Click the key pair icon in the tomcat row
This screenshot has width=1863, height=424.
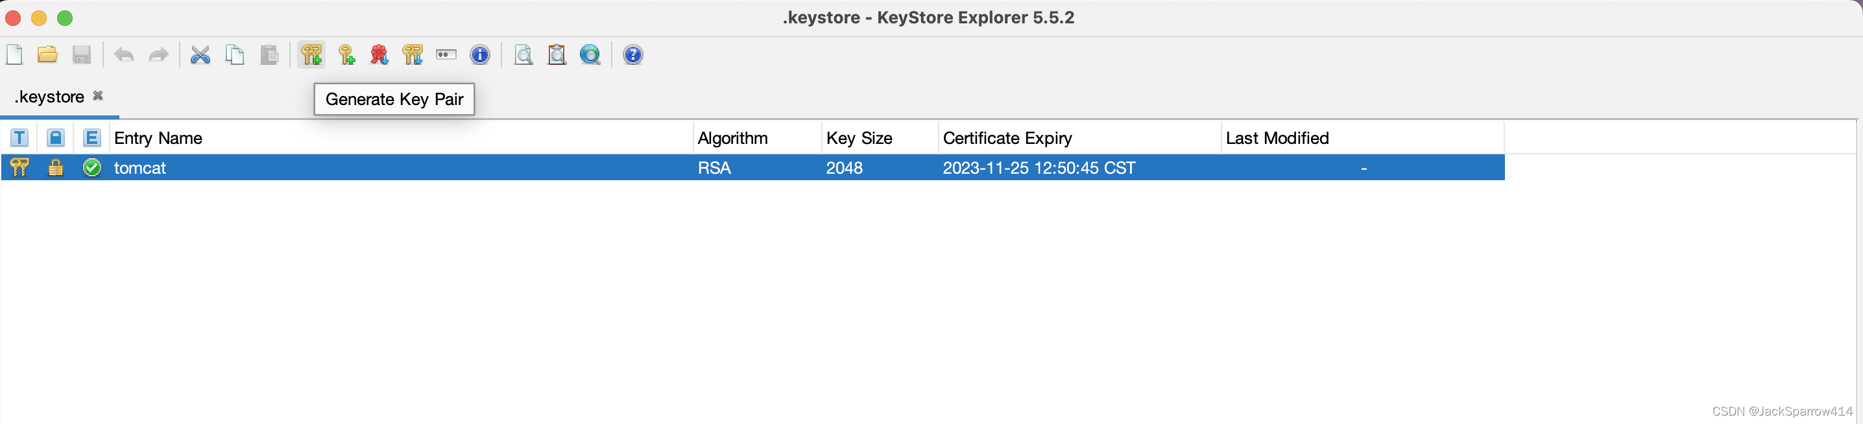[19, 167]
